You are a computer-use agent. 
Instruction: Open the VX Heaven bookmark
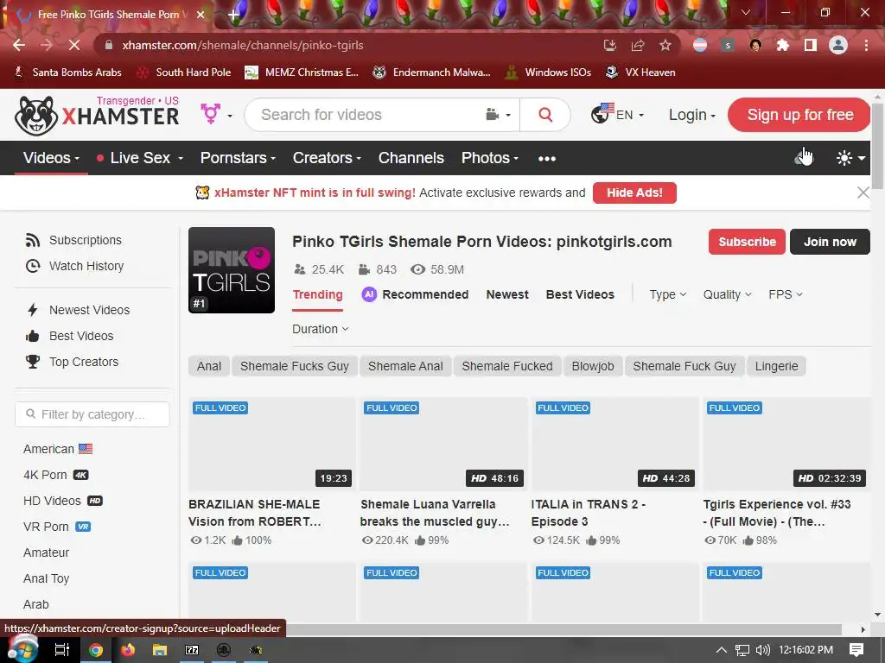tap(640, 73)
